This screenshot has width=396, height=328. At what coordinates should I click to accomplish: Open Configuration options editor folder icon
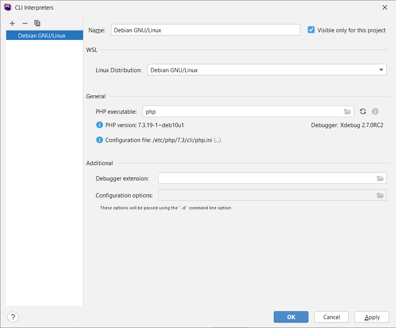(x=380, y=195)
